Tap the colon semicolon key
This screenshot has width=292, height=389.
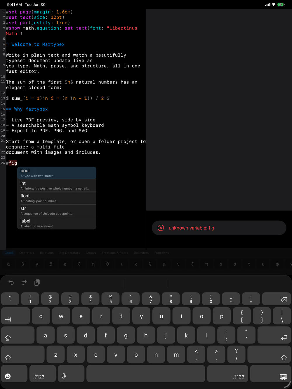click(x=226, y=335)
